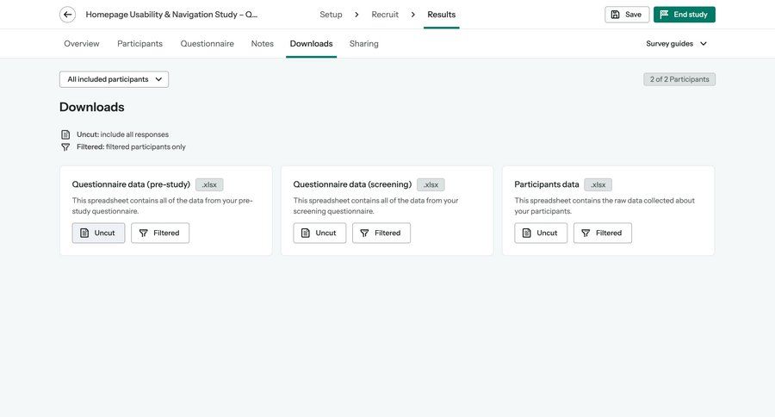The width and height of the screenshot is (775, 417).
Task: End the study
Action: click(684, 15)
